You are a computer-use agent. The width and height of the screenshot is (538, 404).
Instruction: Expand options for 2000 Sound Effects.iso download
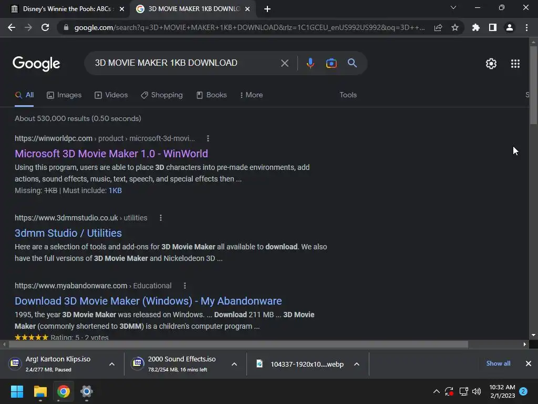[234, 364]
